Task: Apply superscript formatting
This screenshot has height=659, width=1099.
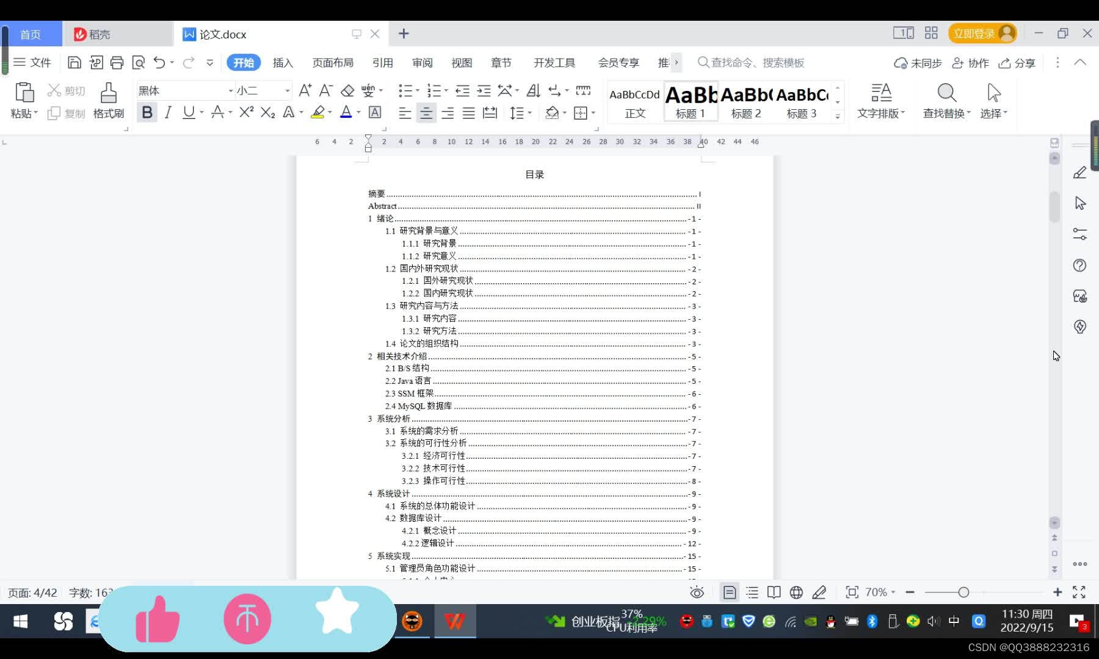Action: point(246,112)
